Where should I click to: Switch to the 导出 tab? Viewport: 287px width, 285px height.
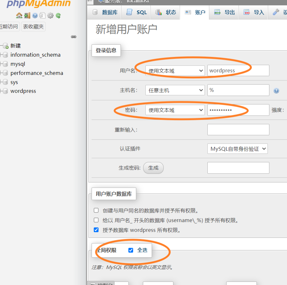224,13
